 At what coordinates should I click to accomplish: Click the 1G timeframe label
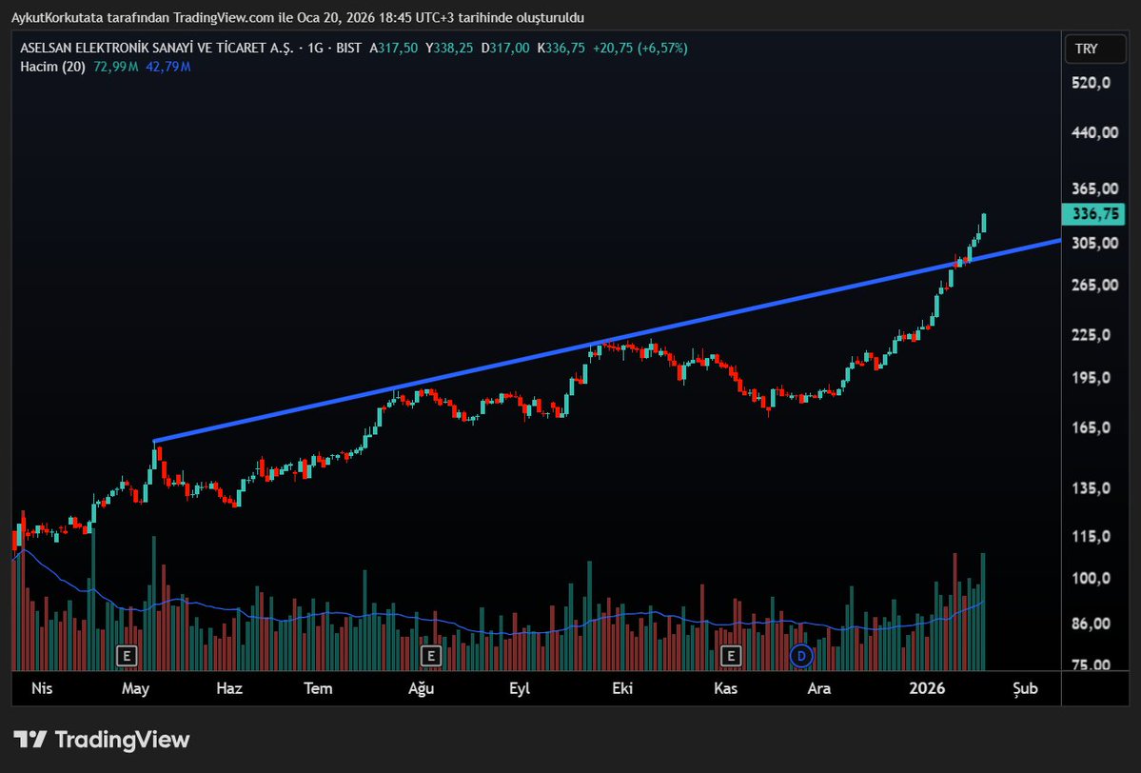point(315,48)
